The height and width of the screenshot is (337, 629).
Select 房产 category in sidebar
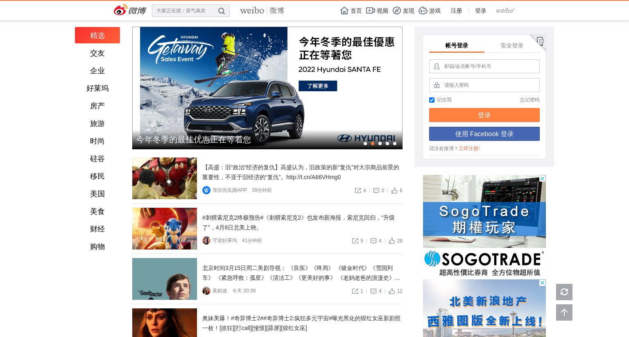tap(97, 106)
